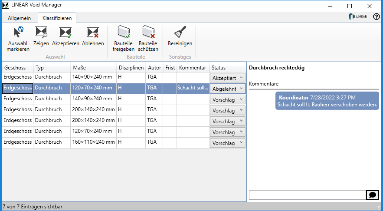The height and width of the screenshot is (211, 383).
Task: Open the Akzeptiert status dropdown
Action: (x=228, y=78)
